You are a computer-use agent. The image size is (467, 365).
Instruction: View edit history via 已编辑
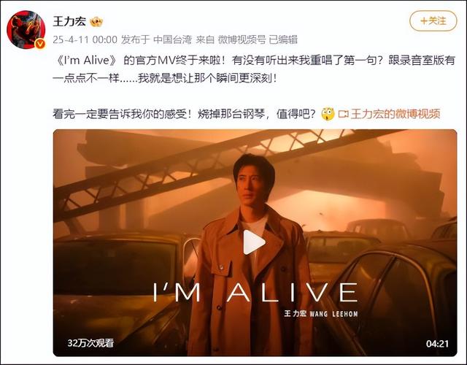(283, 39)
